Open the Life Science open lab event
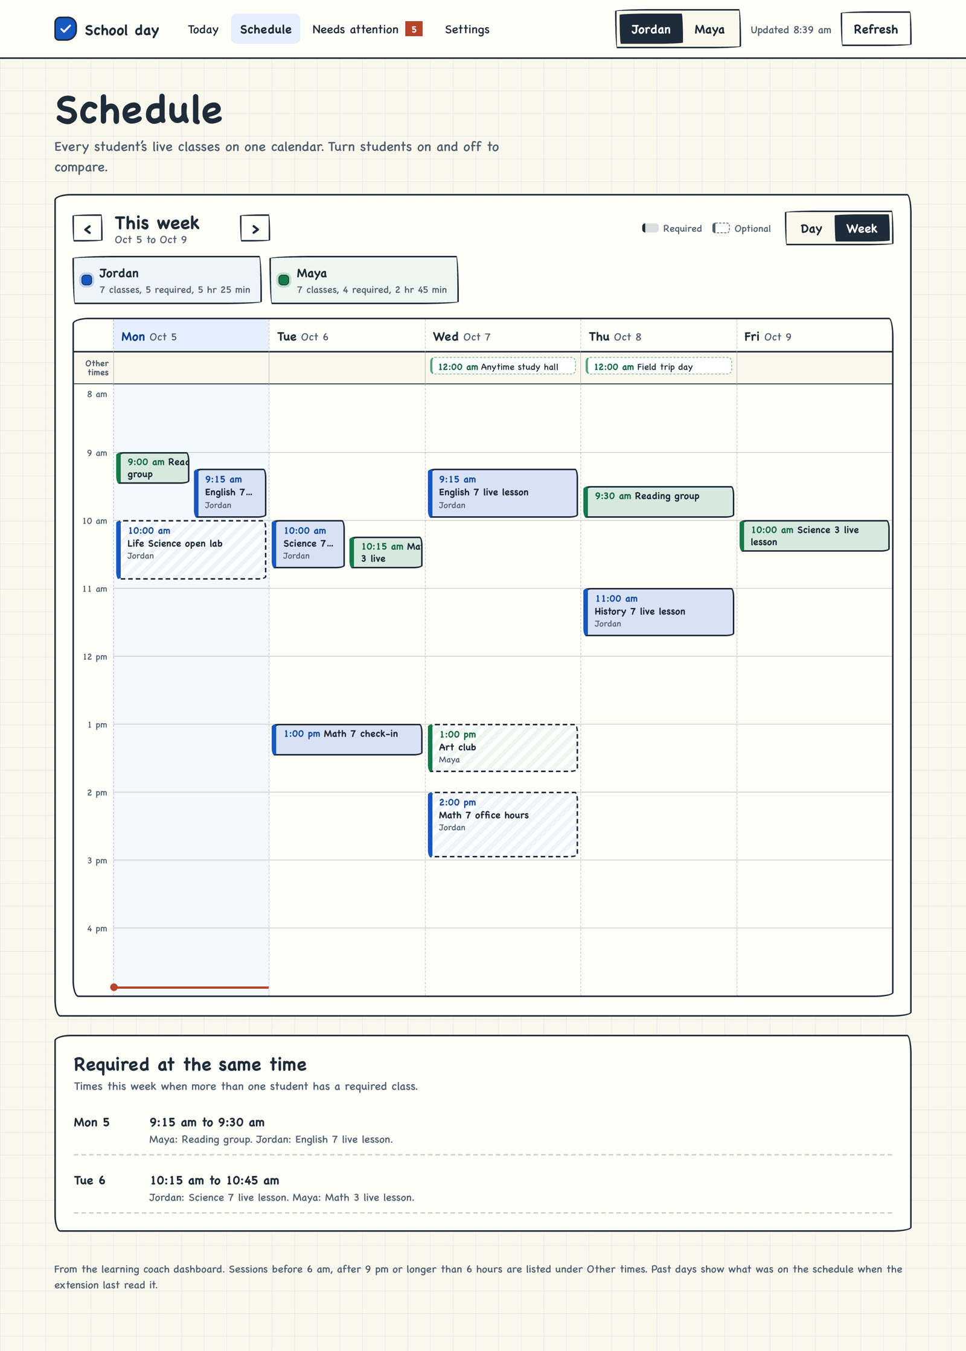The height and width of the screenshot is (1351, 966). click(x=191, y=550)
